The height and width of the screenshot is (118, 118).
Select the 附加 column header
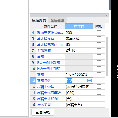tap(99, 26)
